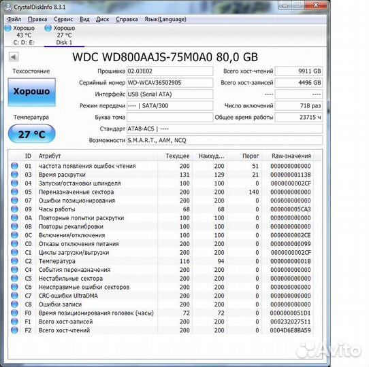The width and height of the screenshot is (369, 367).
Task: Click the status orb for attribute 0C
Action: coord(14,235)
